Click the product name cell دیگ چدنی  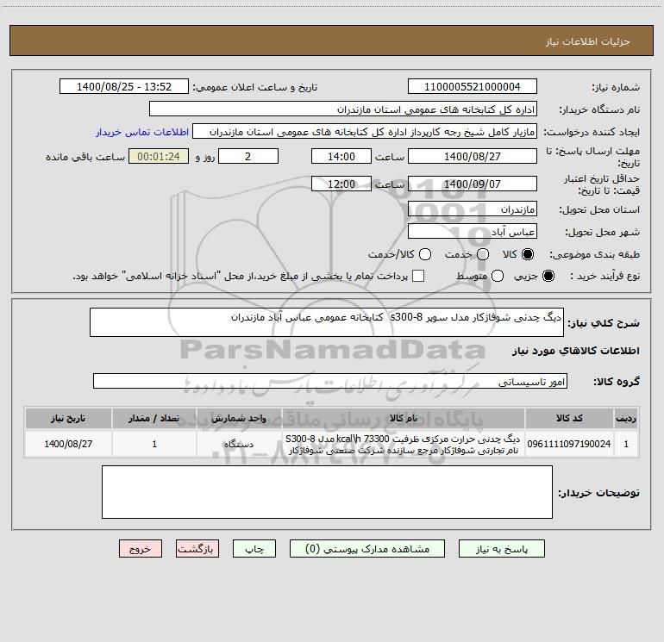(404, 444)
